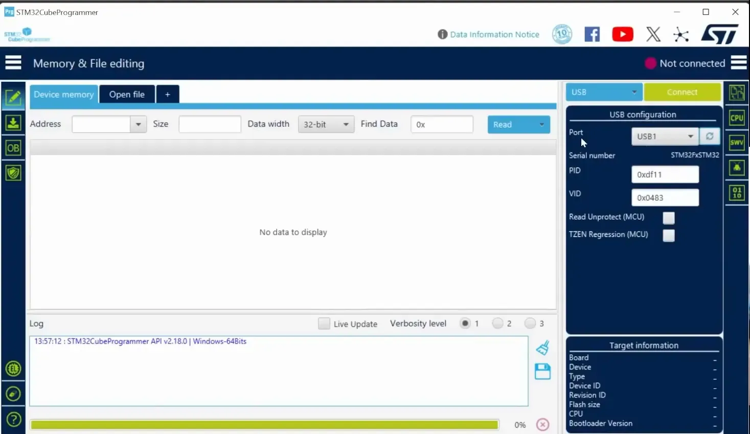
Task: Select verbosity level 2
Action: pos(497,323)
